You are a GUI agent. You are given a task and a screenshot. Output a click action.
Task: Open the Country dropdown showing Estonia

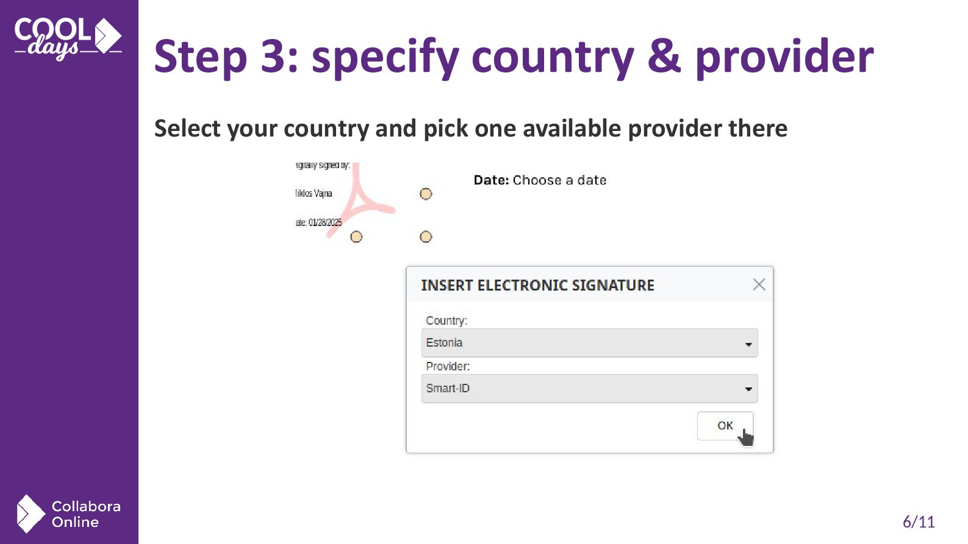[x=589, y=343]
